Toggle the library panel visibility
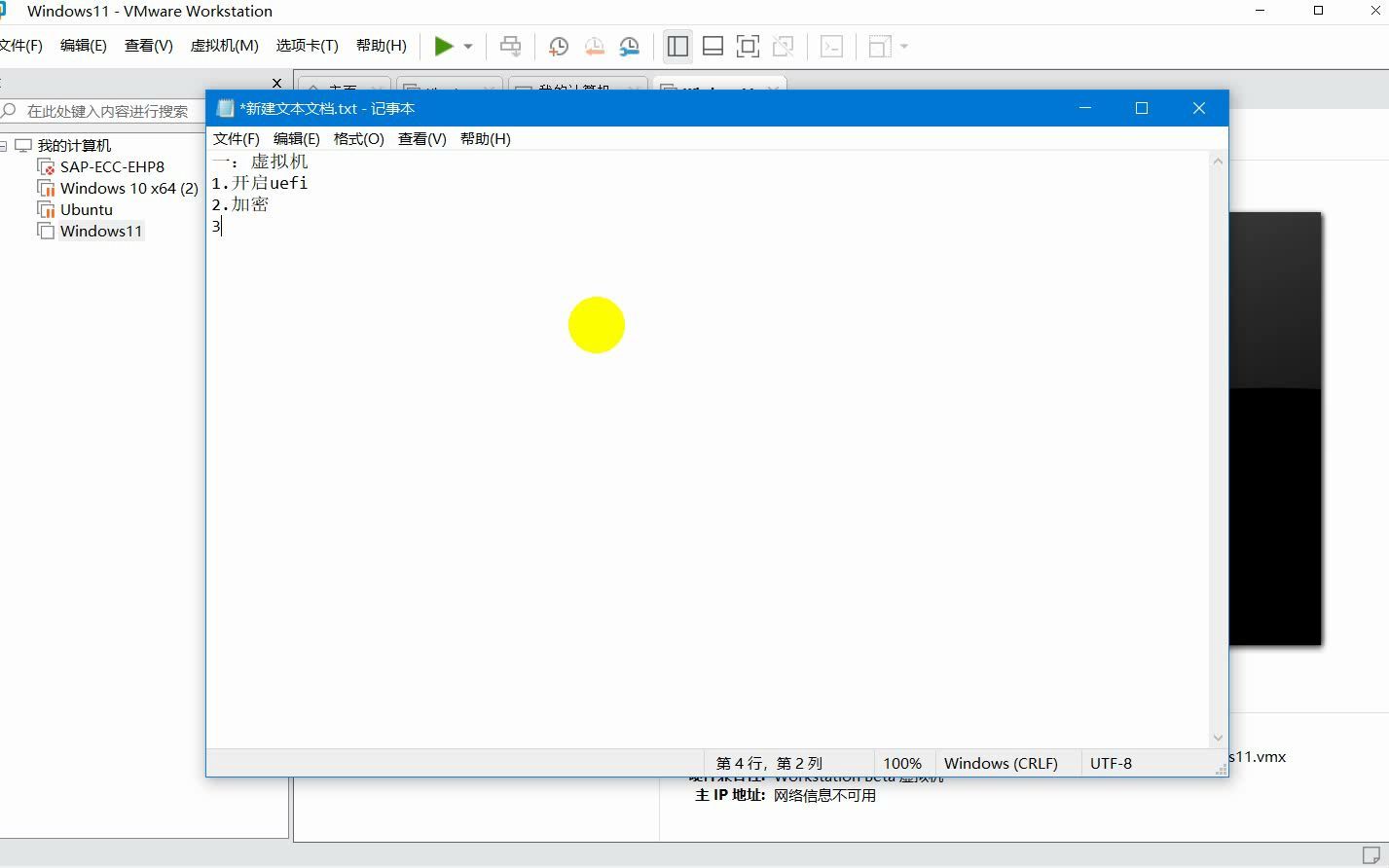The image size is (1389, 868). point(677,46)
